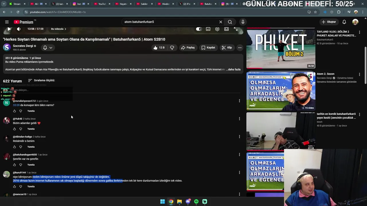Viewport: 367px width, 206px height.
Task: Toggle the autoplay switch
Action: pos(199,29)
